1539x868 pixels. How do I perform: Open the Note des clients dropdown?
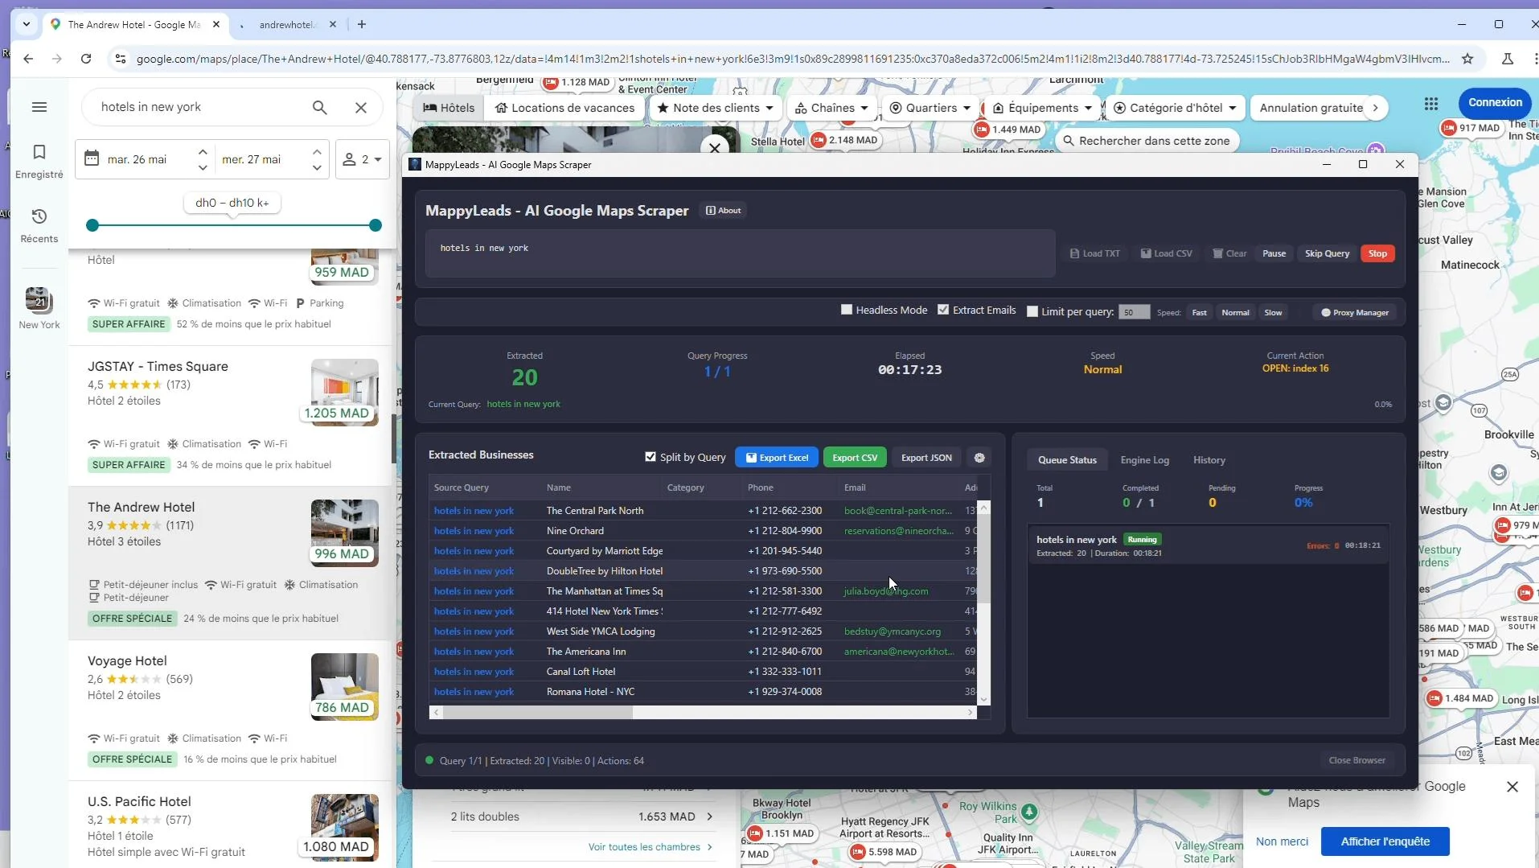(x=715, y=108)
